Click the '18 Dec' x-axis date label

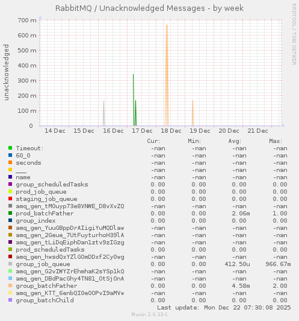tap(171, 131)
